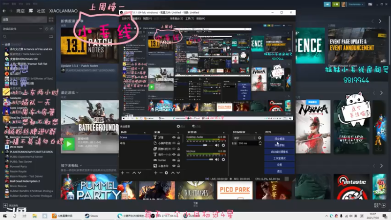Mute the Mic/Aux speaker icon
Screen dimensions: 391x220
(x=217, y=159)
